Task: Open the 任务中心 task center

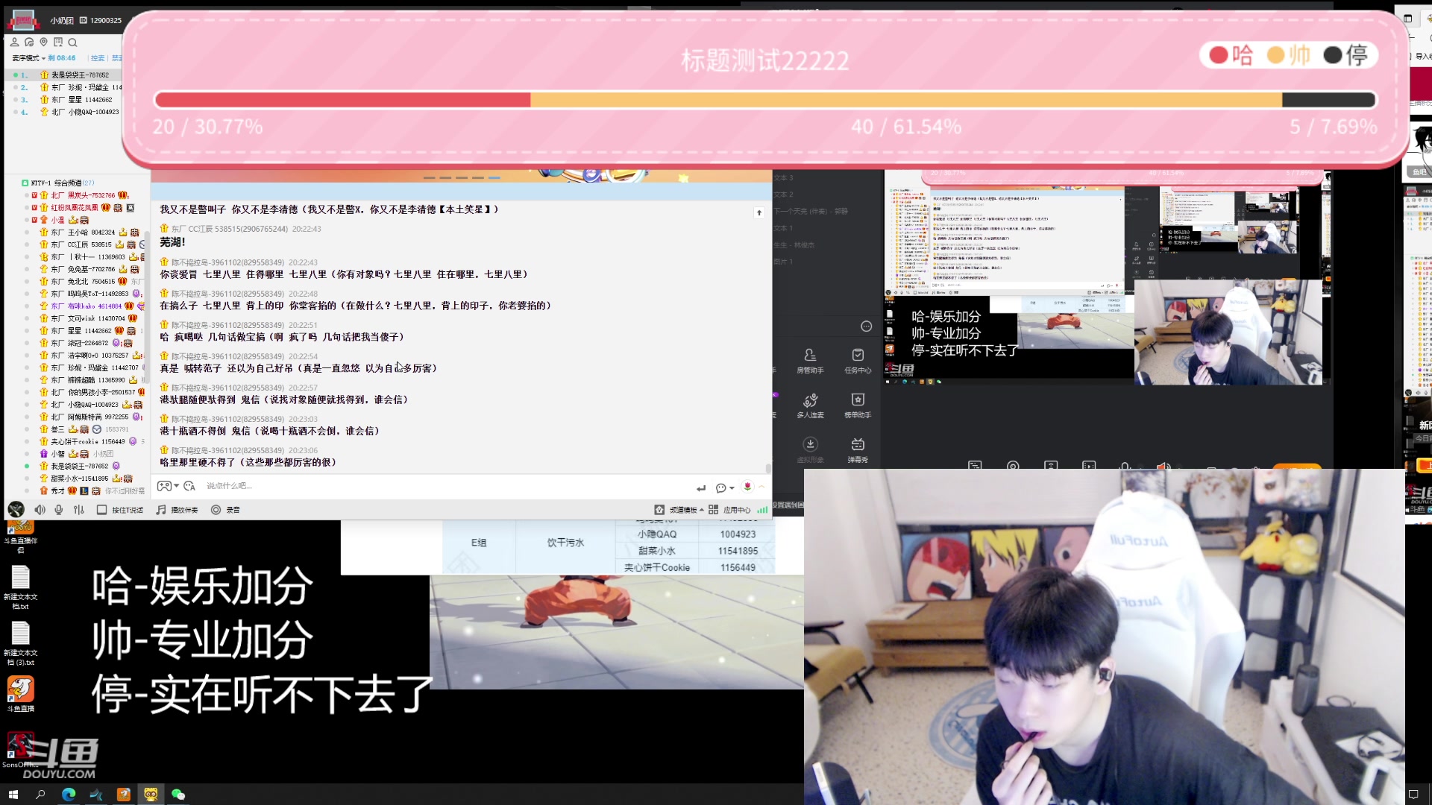Action: click(x=858, y=359)
